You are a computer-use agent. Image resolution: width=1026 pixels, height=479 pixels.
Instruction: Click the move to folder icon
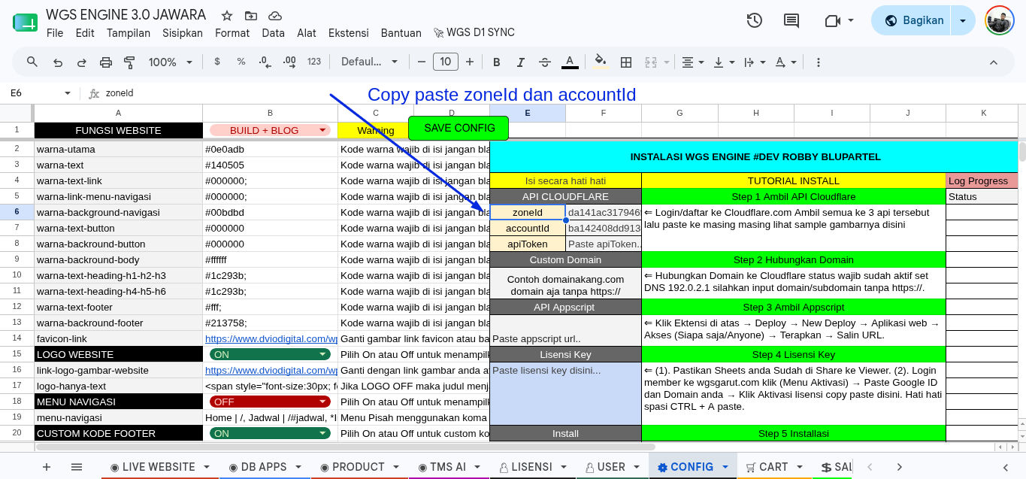(x=250, y=16)
